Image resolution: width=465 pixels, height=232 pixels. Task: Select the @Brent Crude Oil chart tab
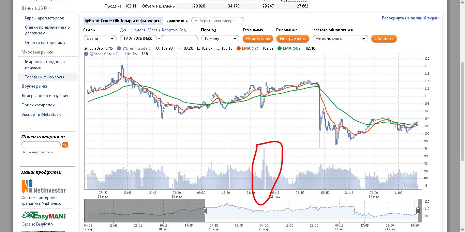[123, 21]
